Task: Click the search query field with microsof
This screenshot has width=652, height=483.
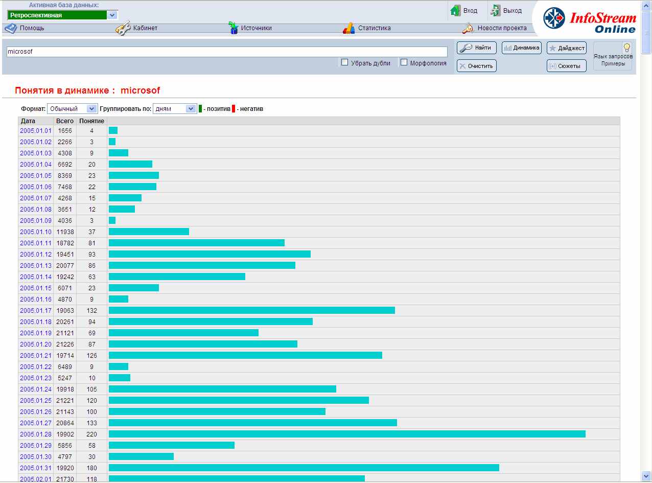Action: point(227,52)
